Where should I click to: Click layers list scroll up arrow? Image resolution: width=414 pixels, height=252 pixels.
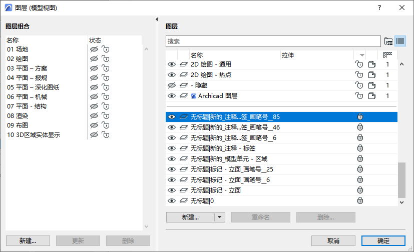pyautogui.click(x=401, y=64)
